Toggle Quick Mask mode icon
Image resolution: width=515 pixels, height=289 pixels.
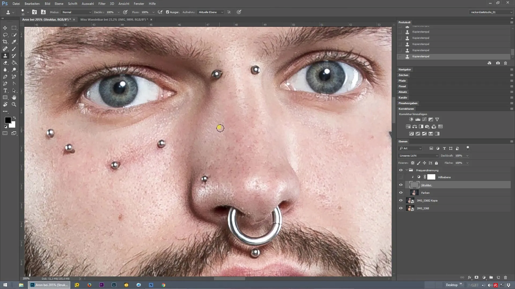pyautogui.click(x=5, y=133)
